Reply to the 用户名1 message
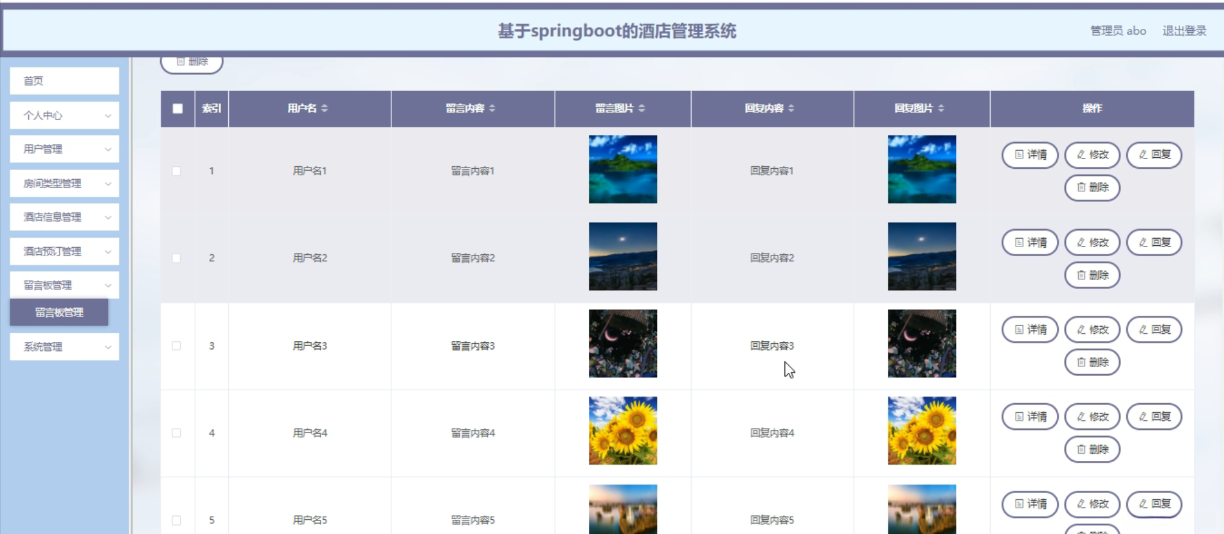Viewport: 1224px width, 534px height. pos(1155,155)
